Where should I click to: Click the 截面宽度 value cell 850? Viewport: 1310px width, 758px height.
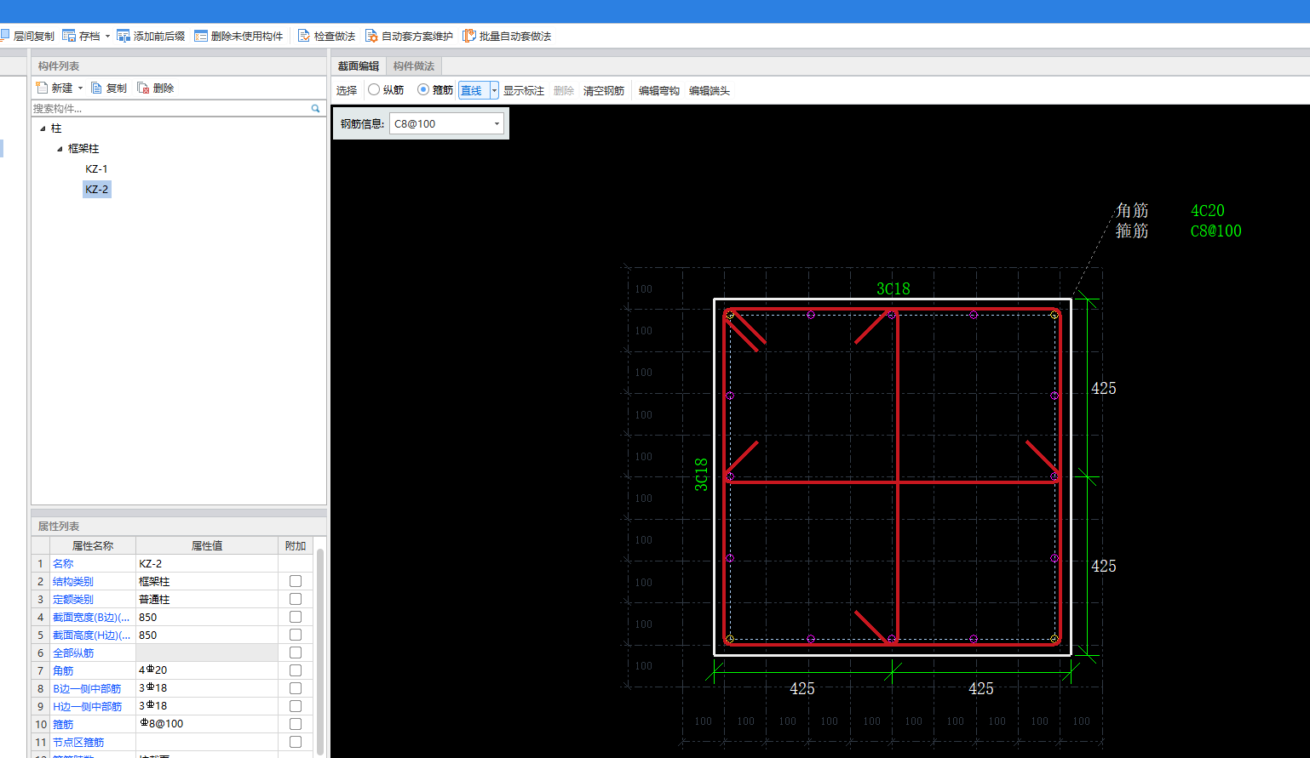click(x=207, y=617)
